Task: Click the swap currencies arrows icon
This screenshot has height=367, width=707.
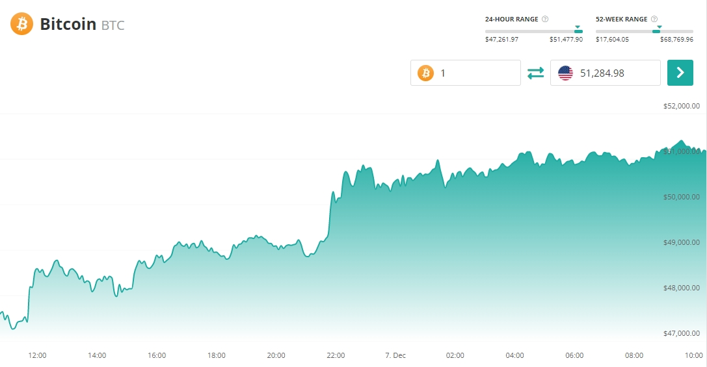Action: pyautogui.click(x=535, y=73)
